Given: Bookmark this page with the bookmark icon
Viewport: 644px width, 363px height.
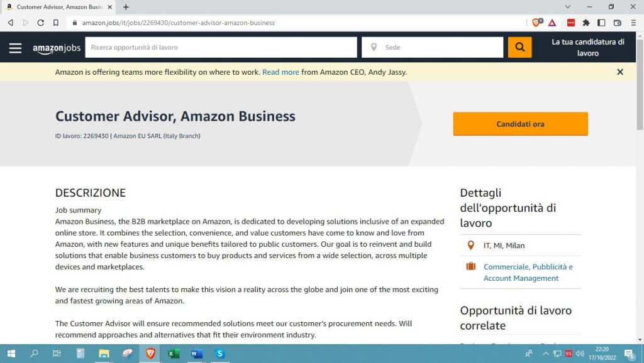Looking at the screenshot, I should click(x=56, y=23).
